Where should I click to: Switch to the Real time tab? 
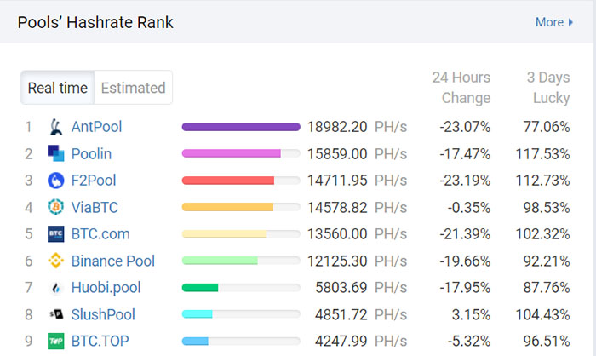click(58, 88)
